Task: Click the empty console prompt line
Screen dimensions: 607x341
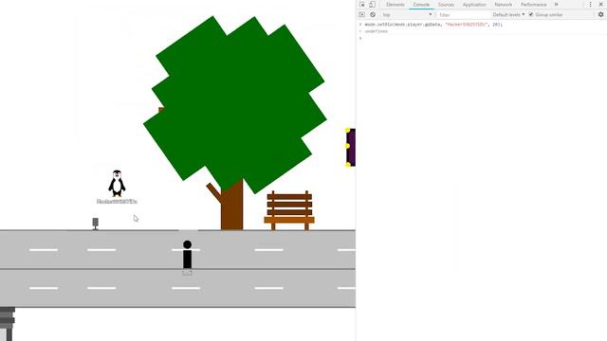Action: coord(482,38)
